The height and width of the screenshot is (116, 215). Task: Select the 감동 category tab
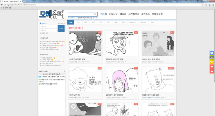108,22
